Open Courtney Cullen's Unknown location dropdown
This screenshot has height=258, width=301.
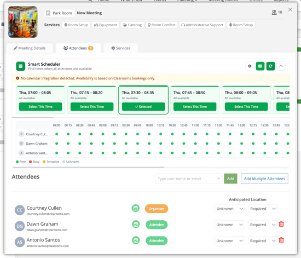point(229,209)
